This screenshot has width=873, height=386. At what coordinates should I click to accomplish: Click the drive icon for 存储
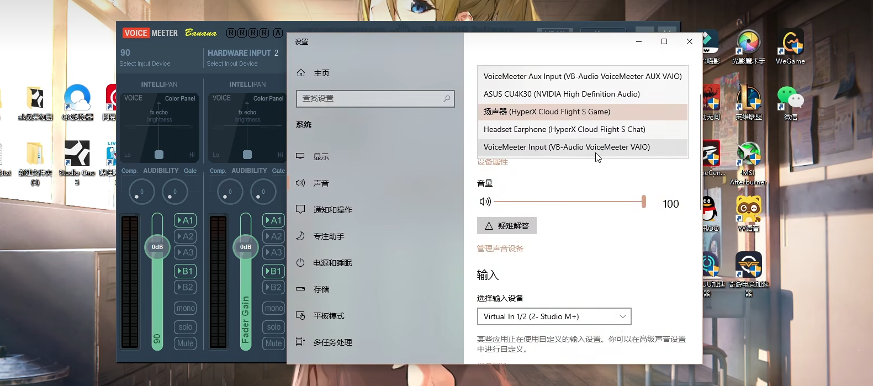300,289
